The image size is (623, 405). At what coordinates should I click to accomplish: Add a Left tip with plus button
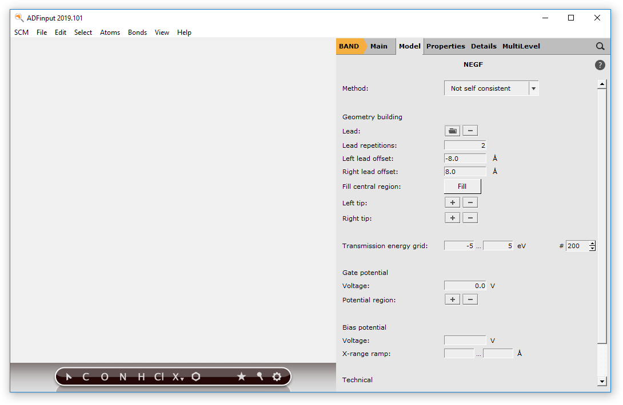pos(452,202)
